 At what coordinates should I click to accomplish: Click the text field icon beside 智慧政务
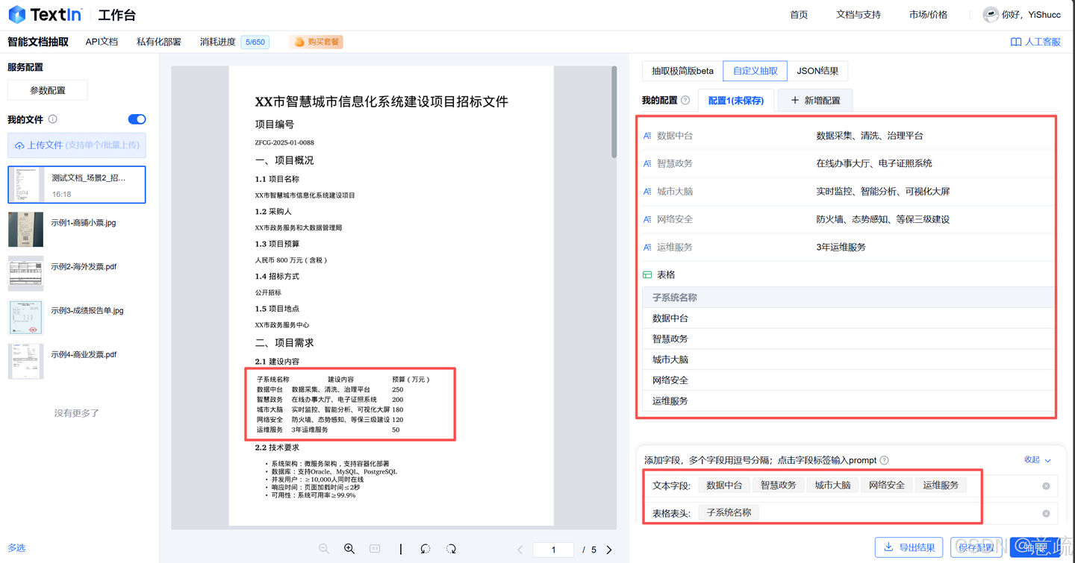(647, 163)
